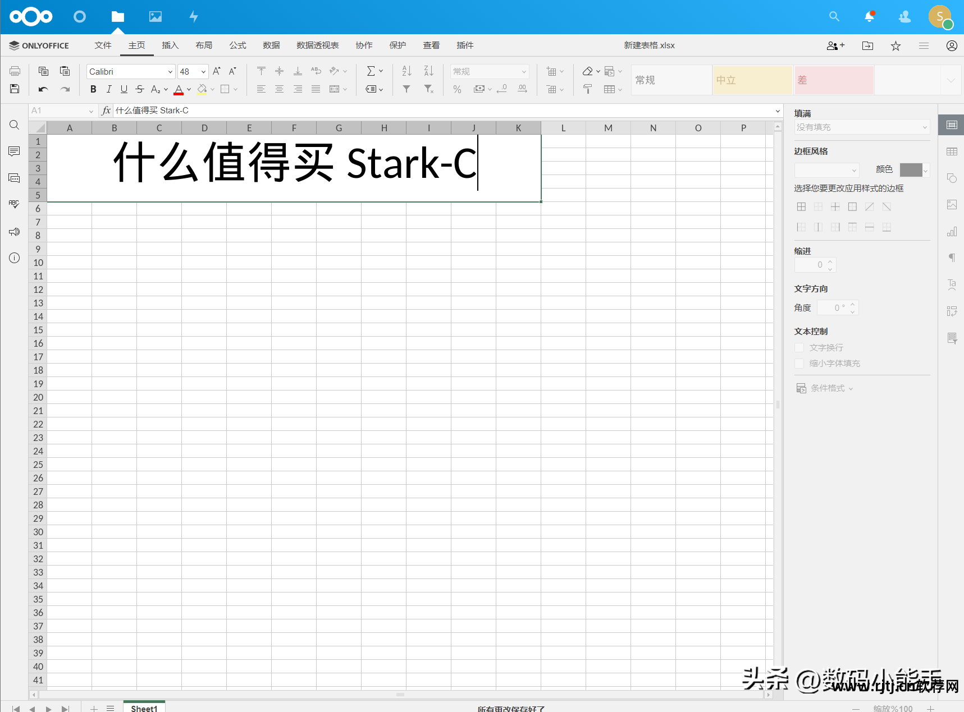Align text right
The width and height of the screenshot is (964, 712).
point(298,89)
